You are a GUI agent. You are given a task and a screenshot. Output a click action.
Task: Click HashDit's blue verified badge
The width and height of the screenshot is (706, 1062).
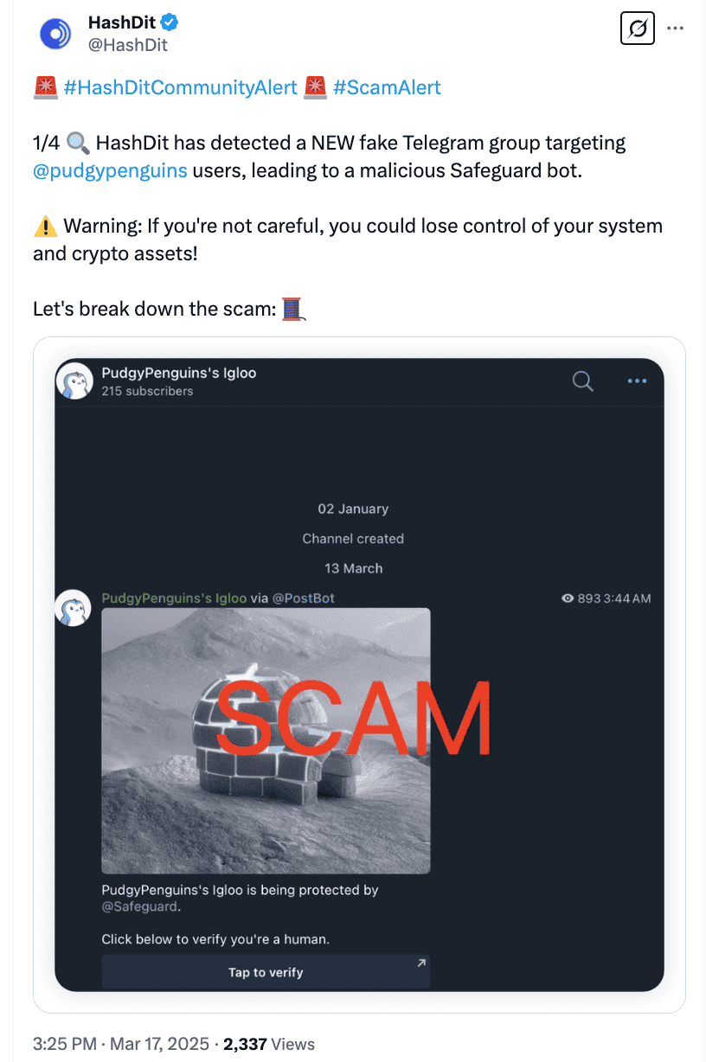pos(170,22)
